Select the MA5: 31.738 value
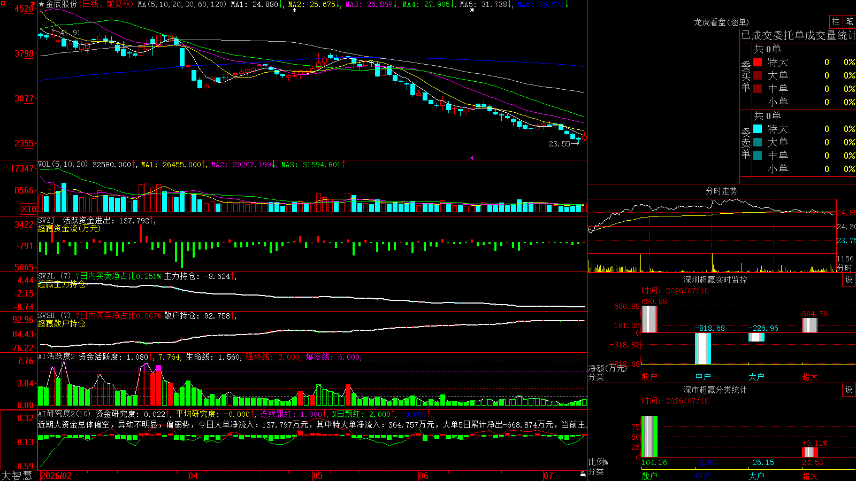 (484, 4)
